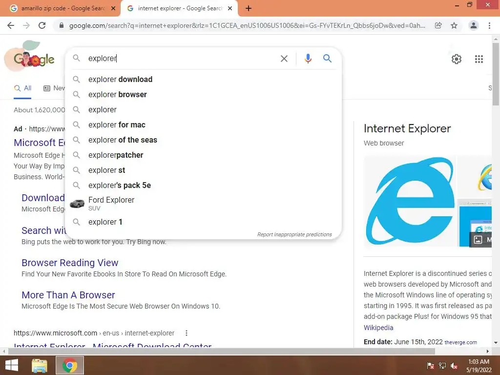
Task: Click the vertical scrollbar thumb
Action: [496, 74]
